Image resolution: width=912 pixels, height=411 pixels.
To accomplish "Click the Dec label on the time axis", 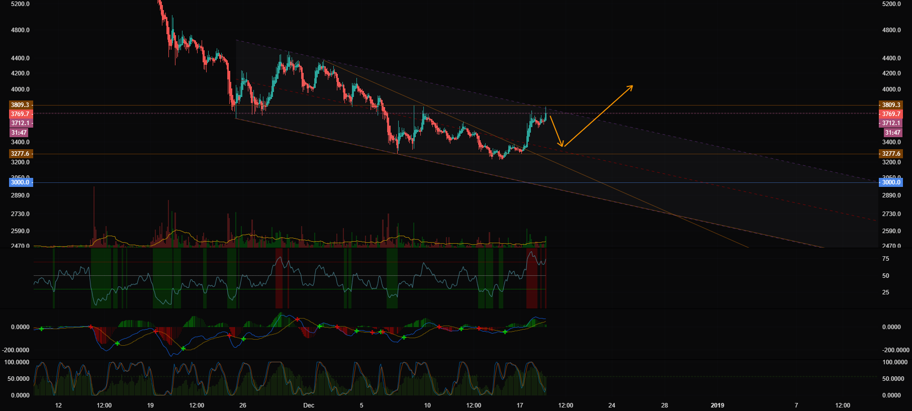I will click(309, 405).
